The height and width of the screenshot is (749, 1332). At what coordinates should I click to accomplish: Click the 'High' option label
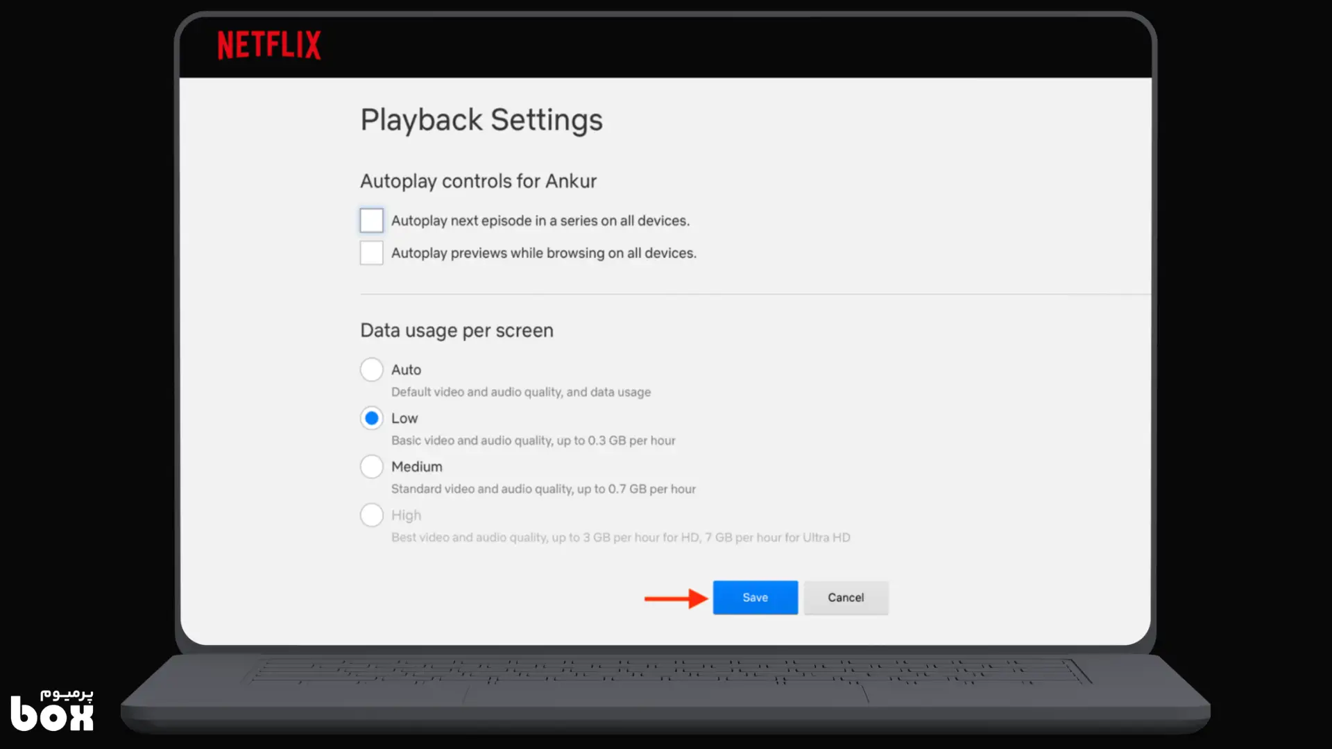point(406,515)
